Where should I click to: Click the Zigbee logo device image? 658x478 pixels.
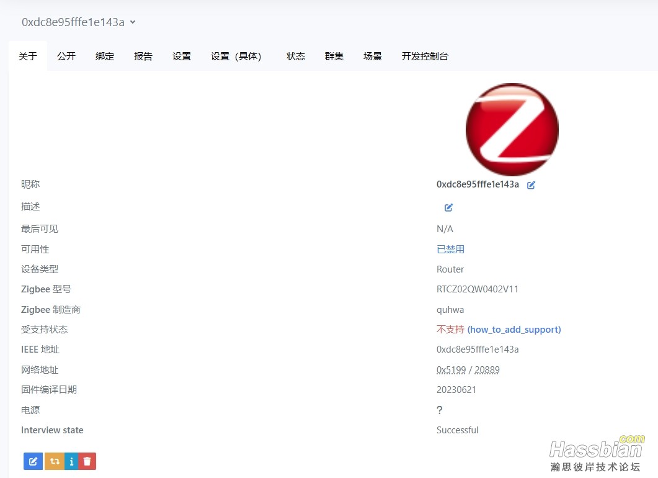512,129
